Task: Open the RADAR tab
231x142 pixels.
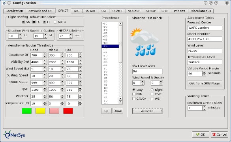Action: (x=90, y=11)
